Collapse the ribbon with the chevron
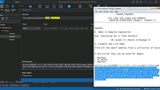This screenshot has height=90, width=160. coord(145,2)
